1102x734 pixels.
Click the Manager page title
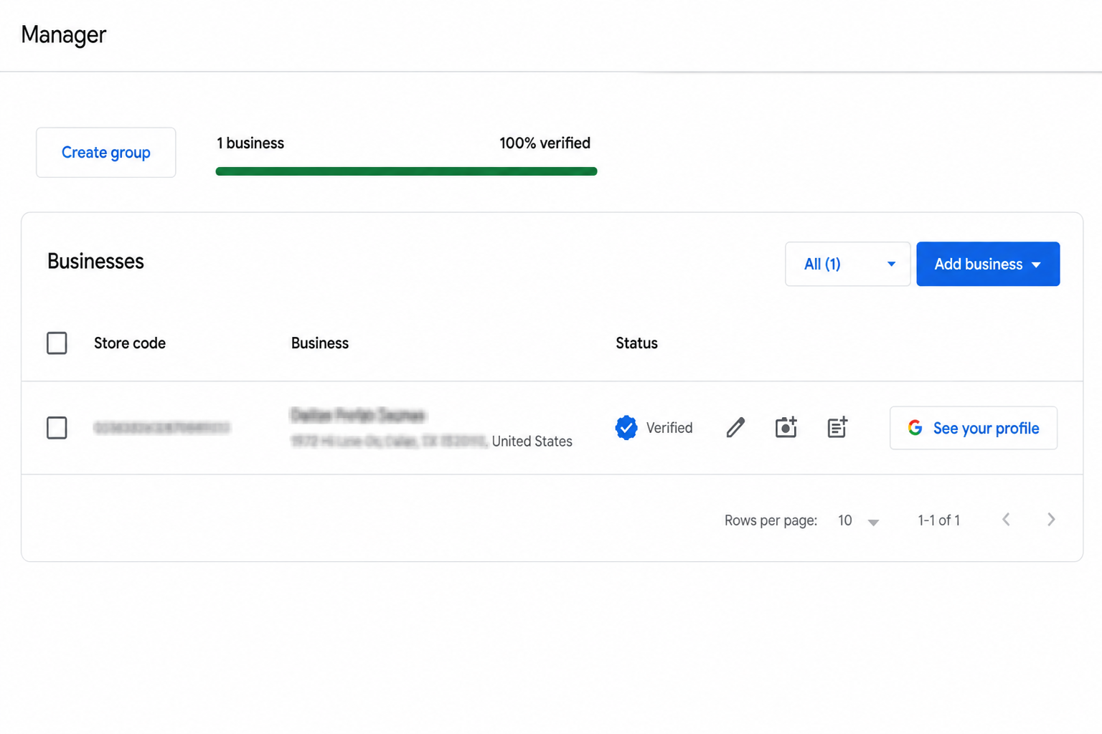[x=64, y=34]
